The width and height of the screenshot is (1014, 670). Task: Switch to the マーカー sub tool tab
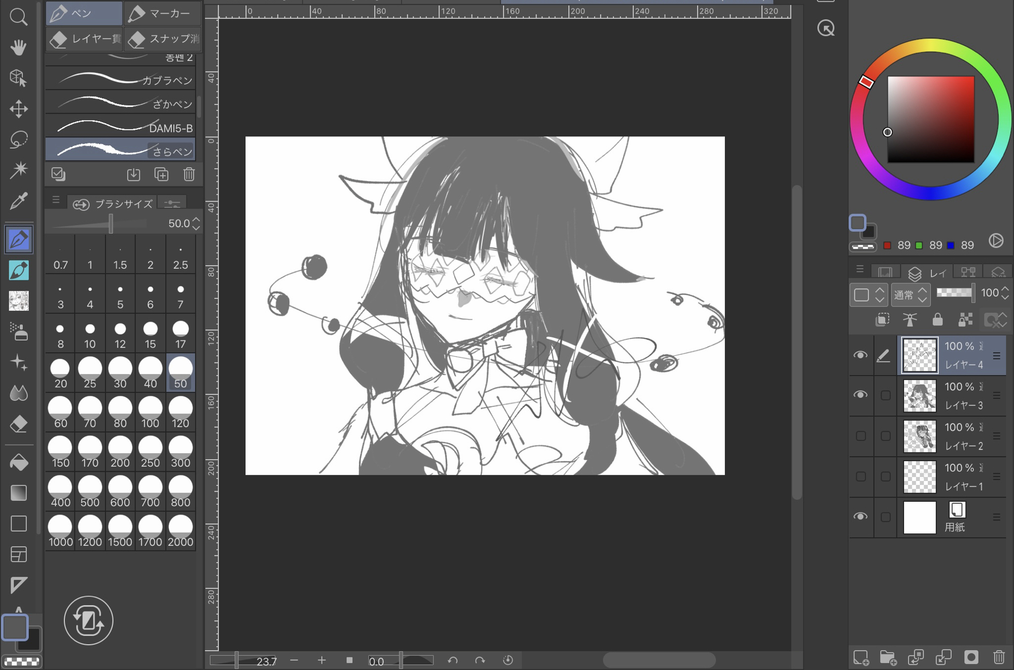click(162, 14)
